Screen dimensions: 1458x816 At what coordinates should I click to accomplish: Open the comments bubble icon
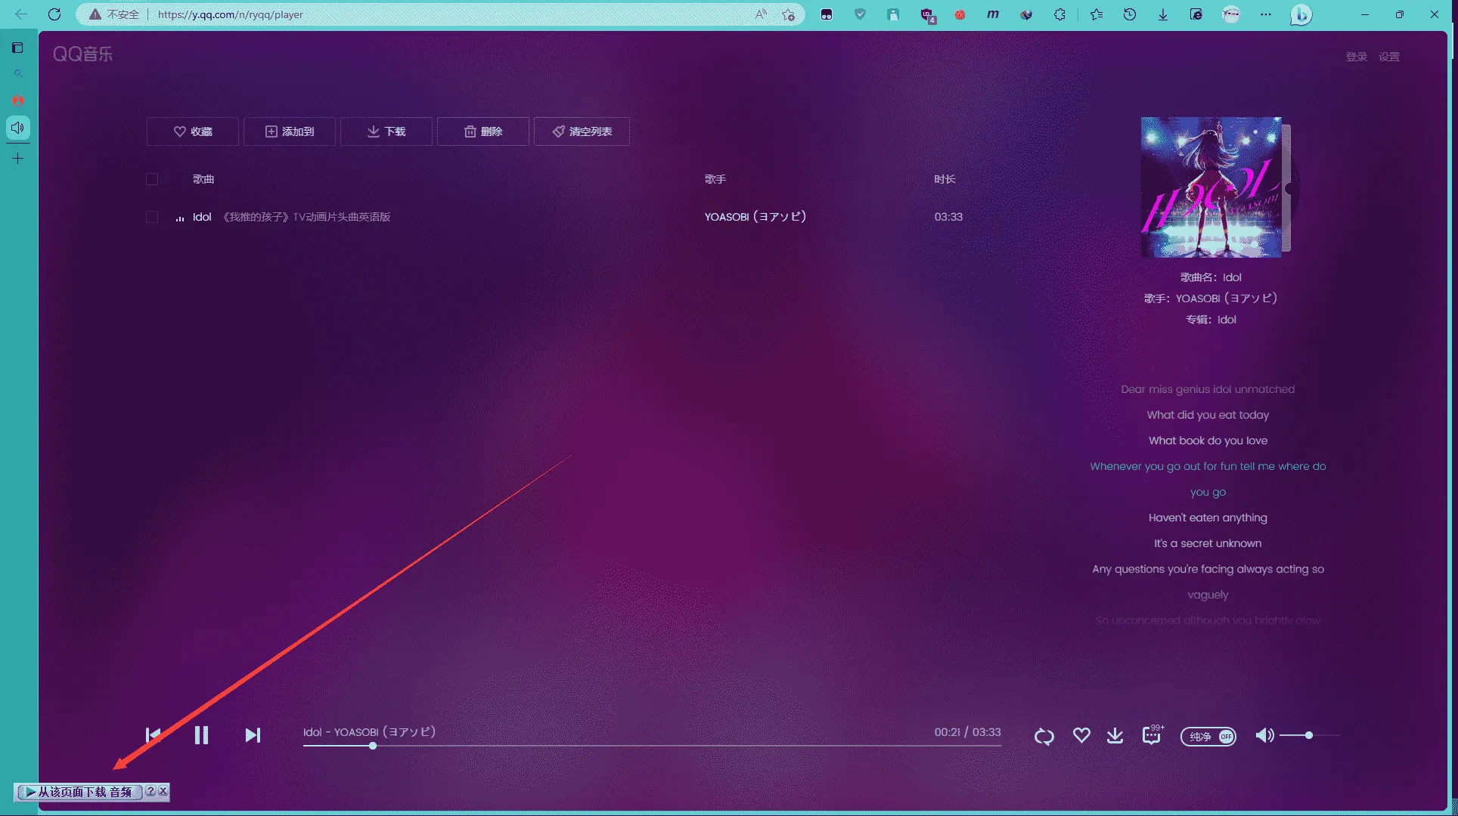pyautogui.click(x=1151, y=735)
